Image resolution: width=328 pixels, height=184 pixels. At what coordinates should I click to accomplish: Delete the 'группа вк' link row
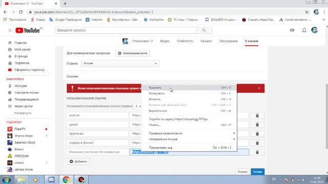(x=257, y=133)
